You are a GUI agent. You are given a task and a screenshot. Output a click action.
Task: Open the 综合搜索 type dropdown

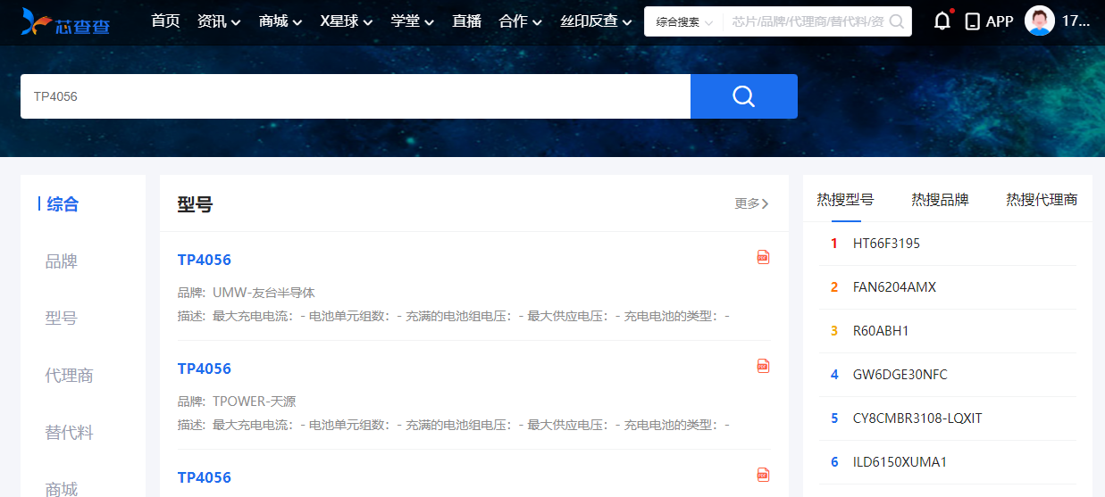click(x=684, y=22)
